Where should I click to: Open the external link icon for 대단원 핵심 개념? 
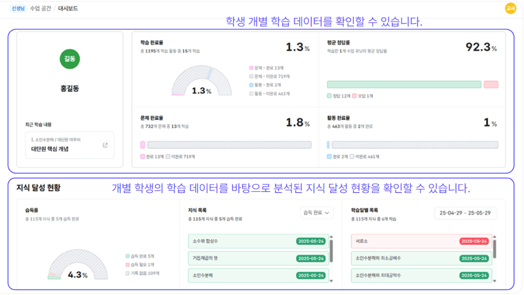tap(105, 145)
